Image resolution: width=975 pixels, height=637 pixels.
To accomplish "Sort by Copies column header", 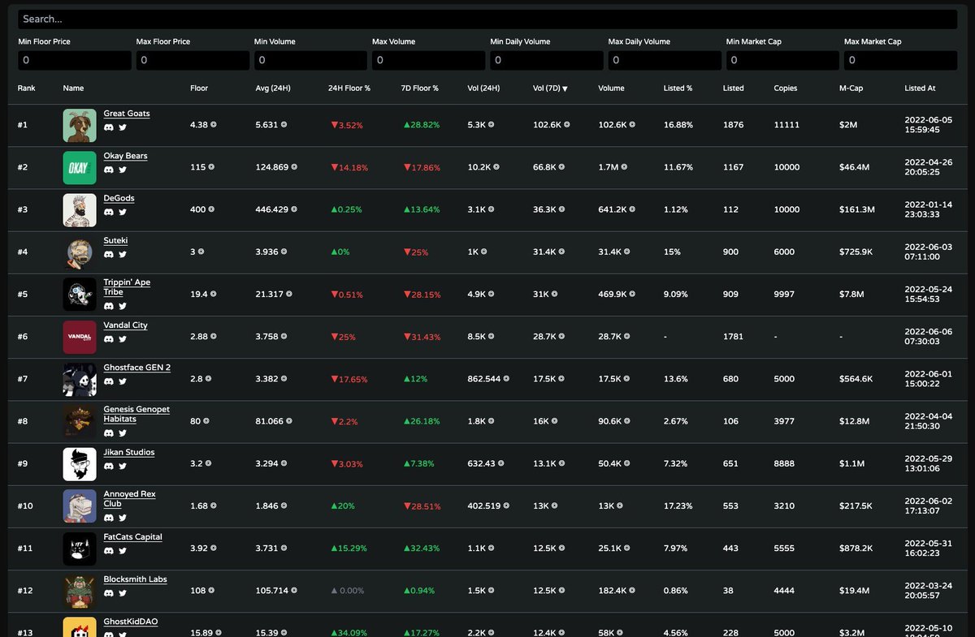I will coord(786,88).
